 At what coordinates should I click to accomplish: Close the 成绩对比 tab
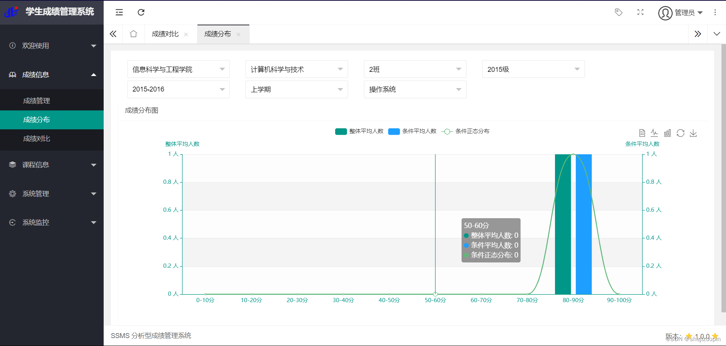click(x=186, y=34)
